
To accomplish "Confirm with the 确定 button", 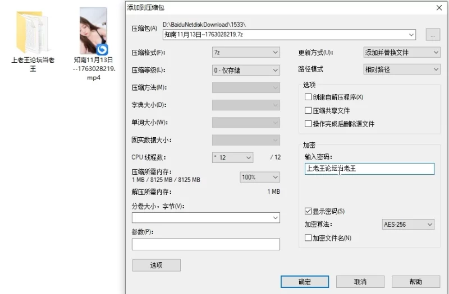I will [x=305, y=282].
